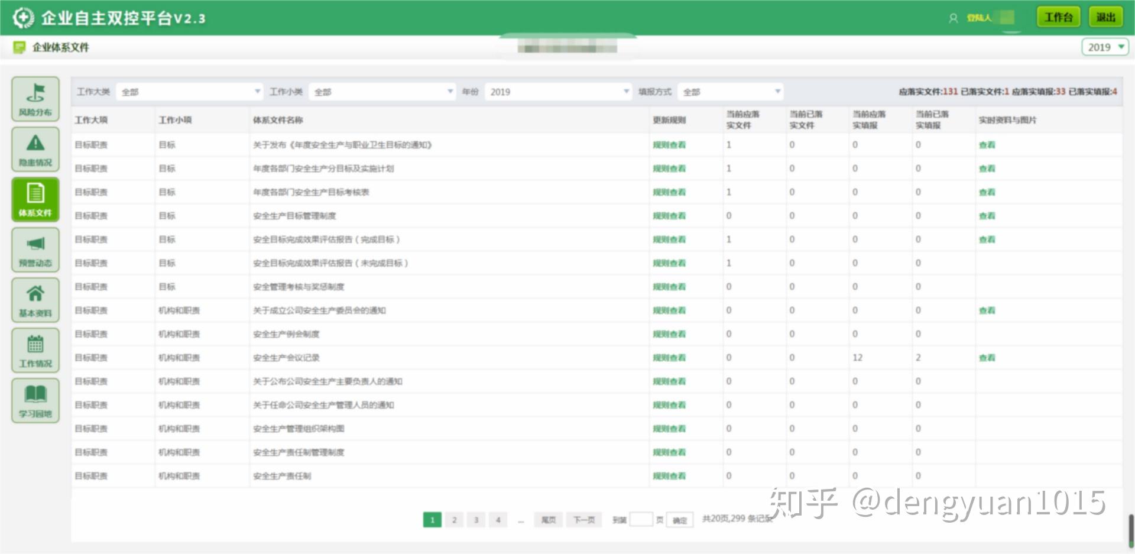
Task: Click the platform logo icon
Action: click(23, 18)
